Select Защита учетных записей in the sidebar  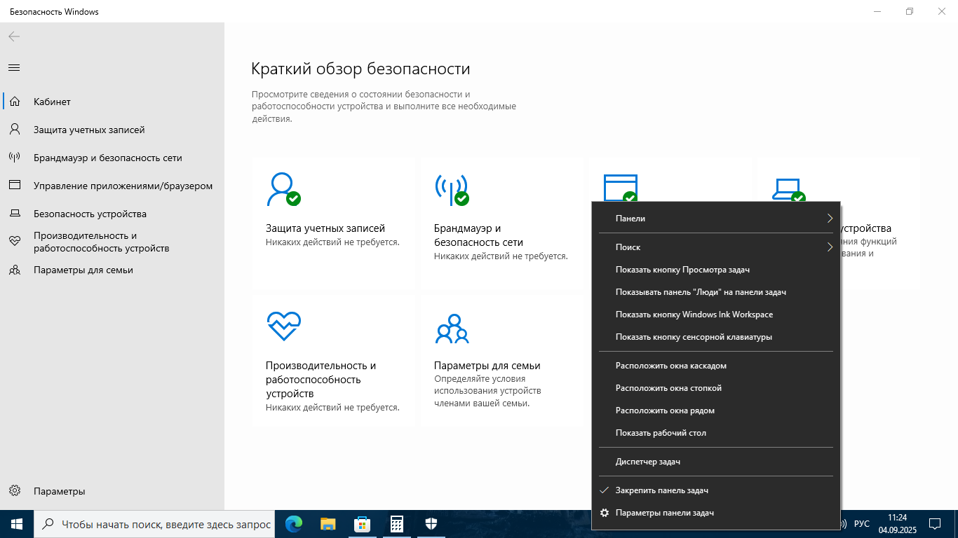coord(112,130)
